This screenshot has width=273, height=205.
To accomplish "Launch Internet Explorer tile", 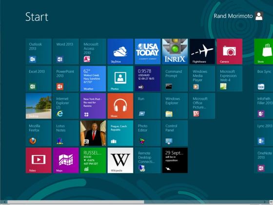I will [x=66, y=106].
